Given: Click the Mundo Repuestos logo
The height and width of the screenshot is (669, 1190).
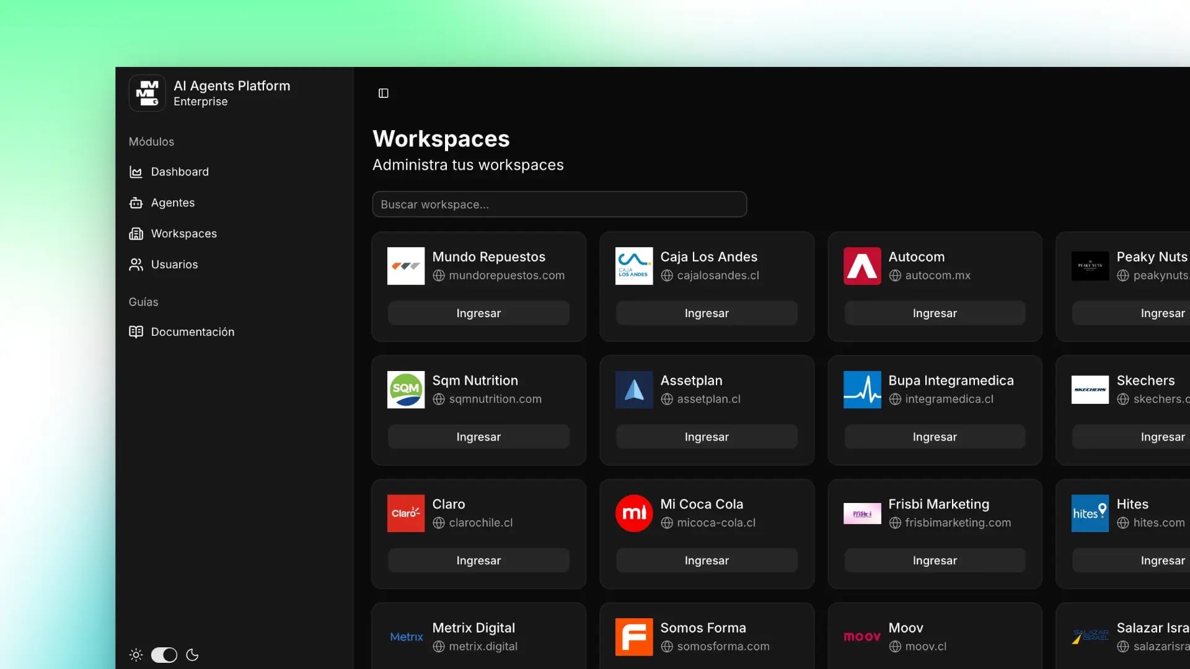Looking at the screenshot, I should pyautogui.click(x=406, y=266).
